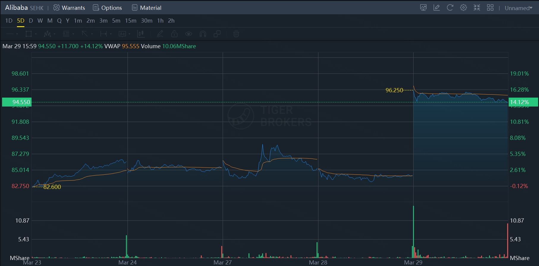Image resolution: width=539 pixels, height=266 pixels.
Task: Open the Options page
Action: (107, 8)
